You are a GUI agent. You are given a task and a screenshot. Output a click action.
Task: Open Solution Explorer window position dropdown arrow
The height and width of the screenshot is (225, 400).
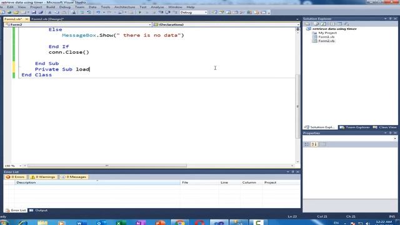[x=385, y=19]
